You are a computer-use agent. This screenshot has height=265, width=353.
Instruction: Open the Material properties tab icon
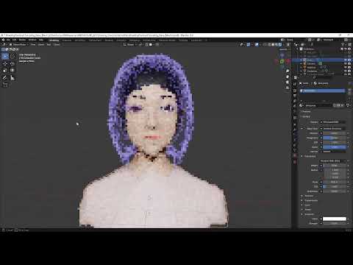point(295,155)
